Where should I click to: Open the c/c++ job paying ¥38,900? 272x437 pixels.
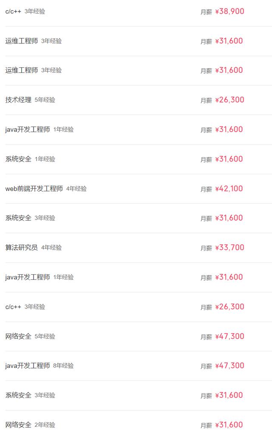point(13,11)
